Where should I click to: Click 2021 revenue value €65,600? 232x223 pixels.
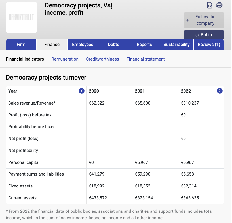pos(142,103)
